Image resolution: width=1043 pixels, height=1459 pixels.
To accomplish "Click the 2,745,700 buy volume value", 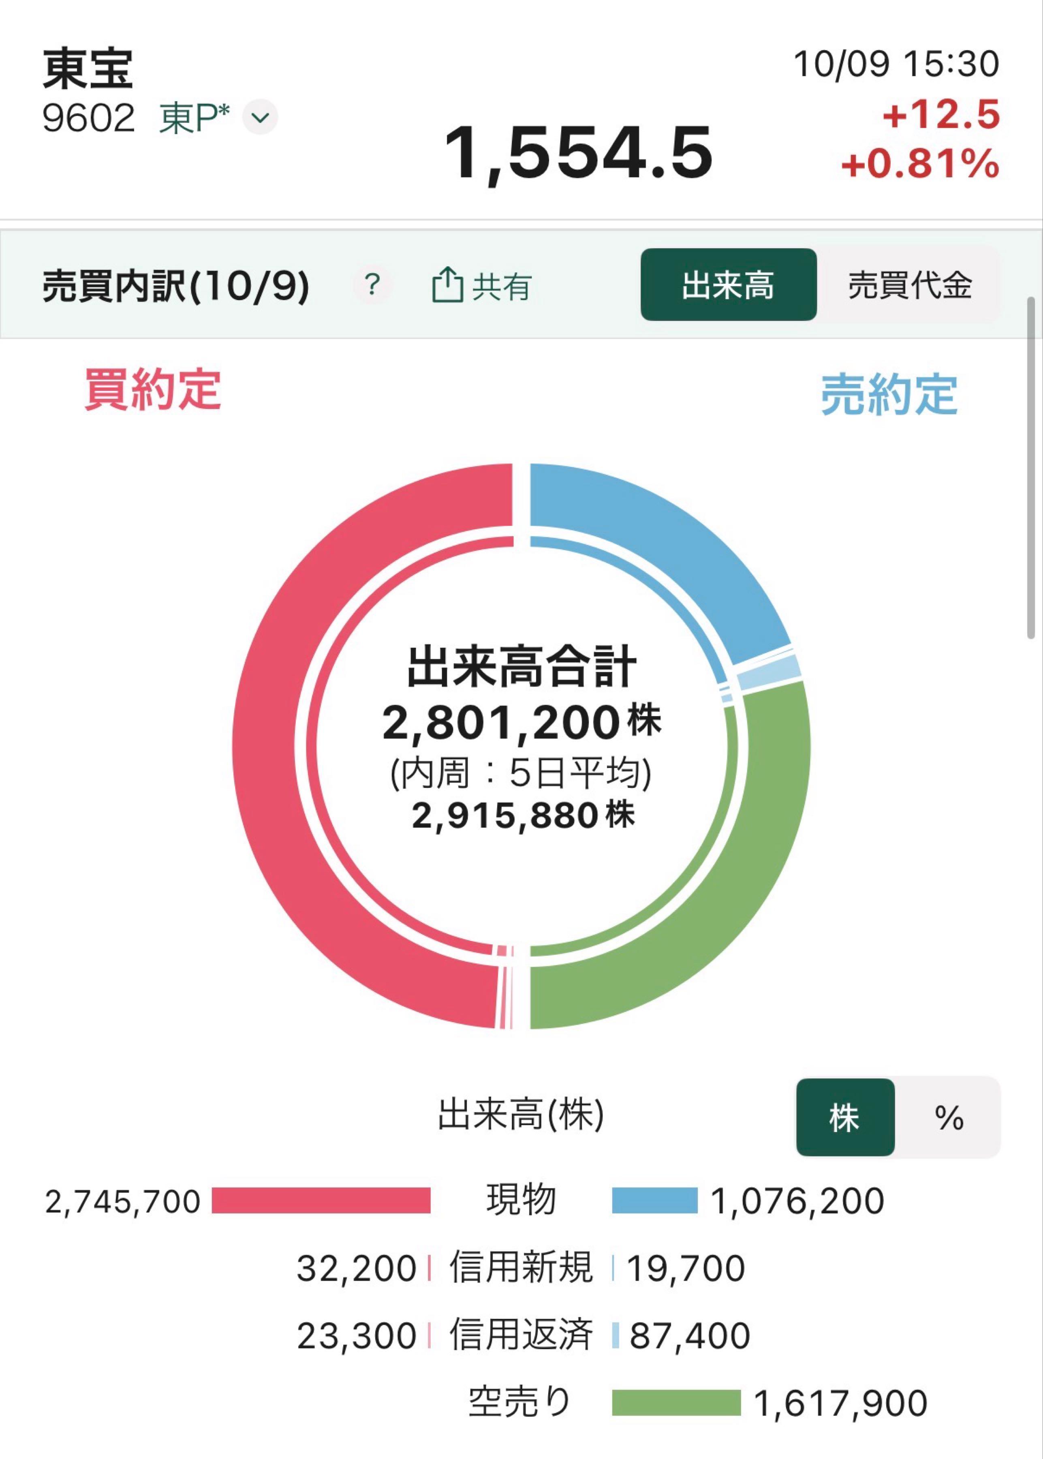I will [123, 1202].
